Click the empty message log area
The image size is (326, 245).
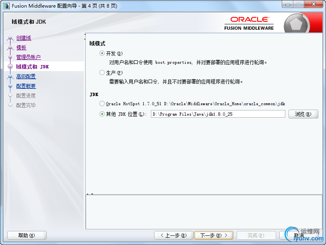point(204,212)
